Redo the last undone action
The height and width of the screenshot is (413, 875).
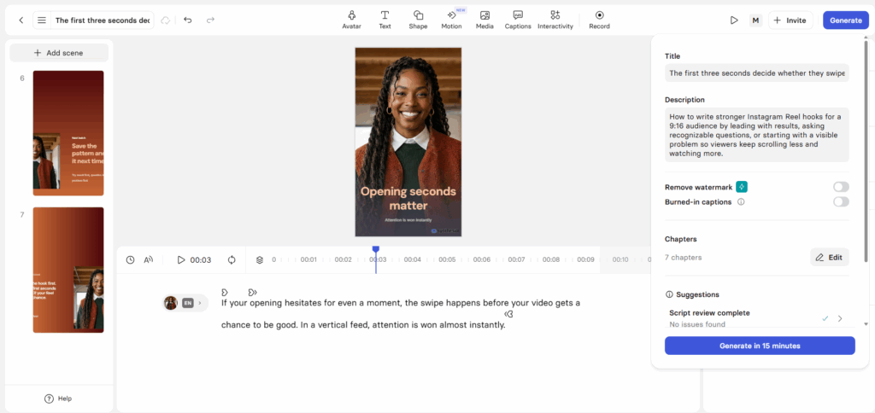[210, 20]
